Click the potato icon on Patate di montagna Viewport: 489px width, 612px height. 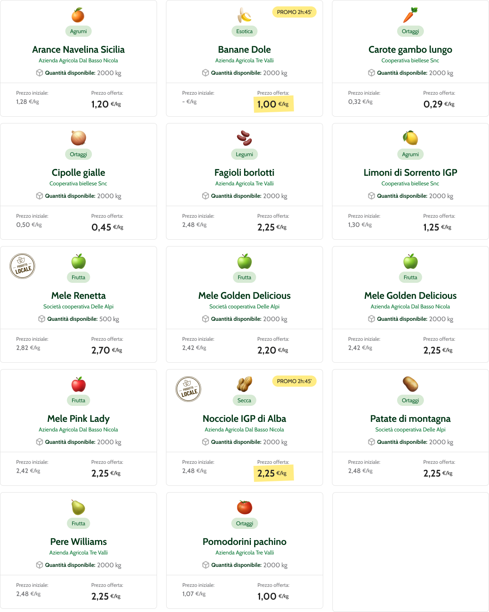point(410,384)
